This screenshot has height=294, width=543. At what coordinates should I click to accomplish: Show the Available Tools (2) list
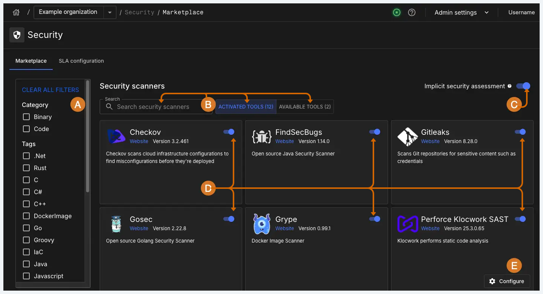coord(305,107)
